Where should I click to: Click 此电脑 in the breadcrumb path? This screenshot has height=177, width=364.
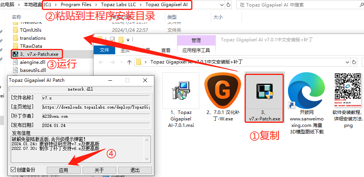(x=7, y=5)
